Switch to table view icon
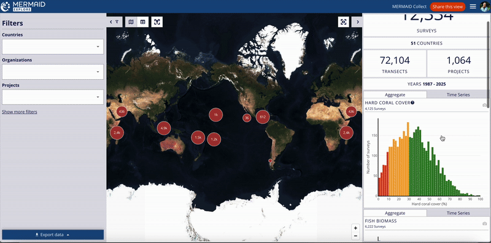The image size is (491, 243). (143, 22)
